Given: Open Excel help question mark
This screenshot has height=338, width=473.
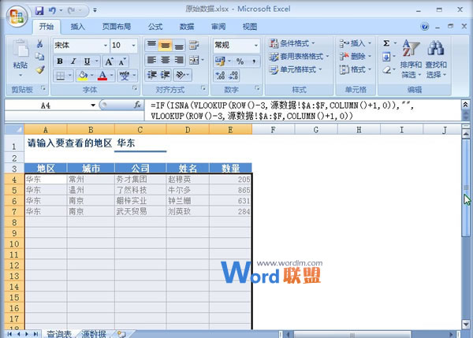Looking at the screenshot, I should (424, 27).
